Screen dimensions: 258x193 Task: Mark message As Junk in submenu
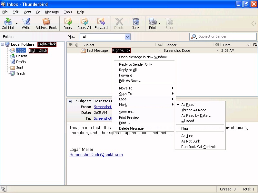pos(200,136)
